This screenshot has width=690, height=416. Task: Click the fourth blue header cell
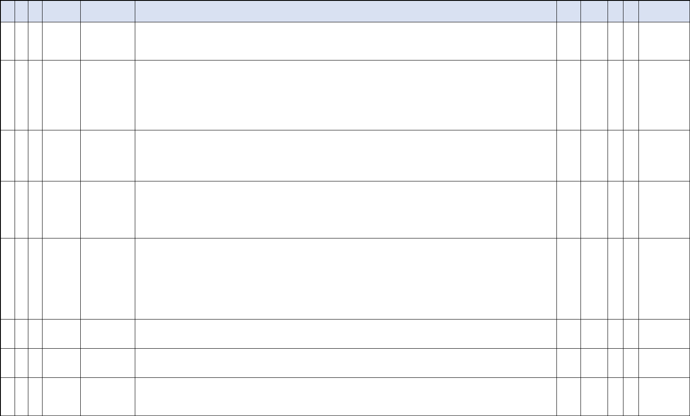click(61, 11)
